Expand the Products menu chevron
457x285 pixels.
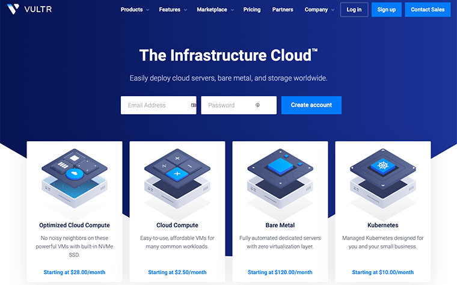point(147,10)
